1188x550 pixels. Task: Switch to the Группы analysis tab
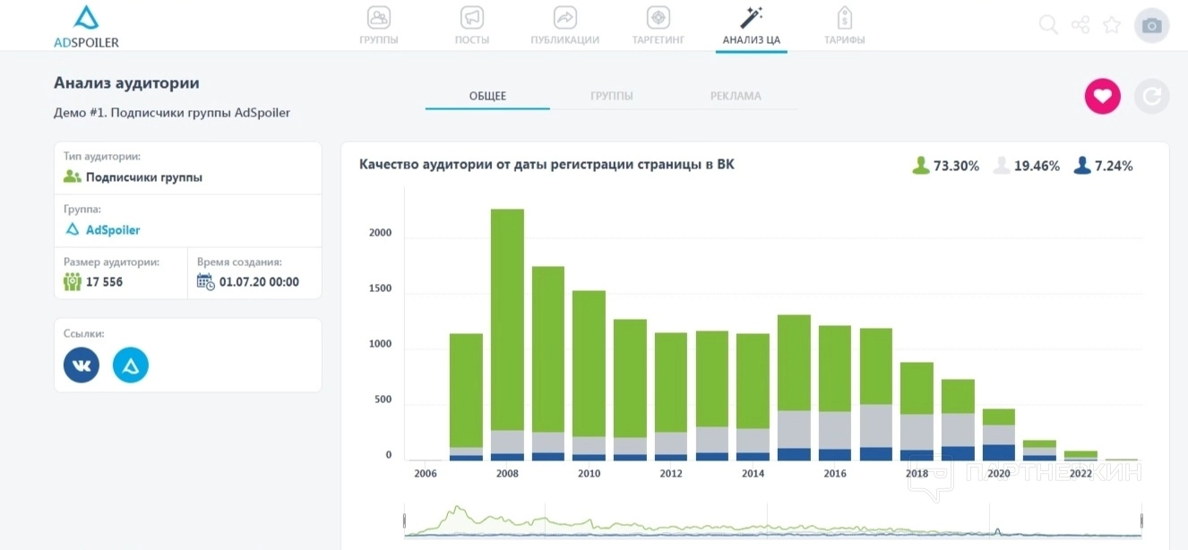(612, 96)
